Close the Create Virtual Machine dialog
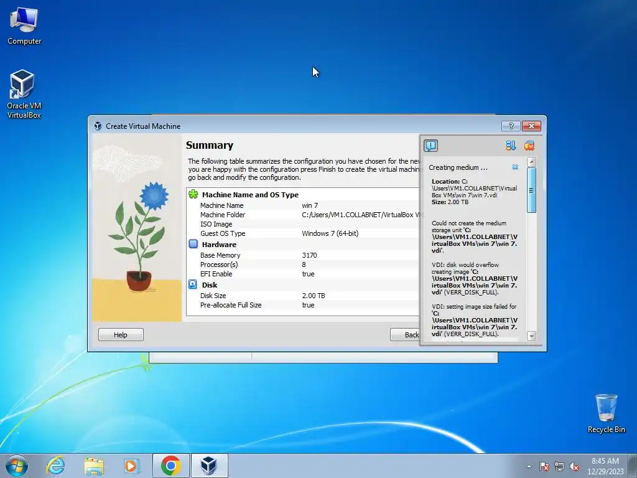The width and height of the screenshot is (637, 478). [531, 126]
